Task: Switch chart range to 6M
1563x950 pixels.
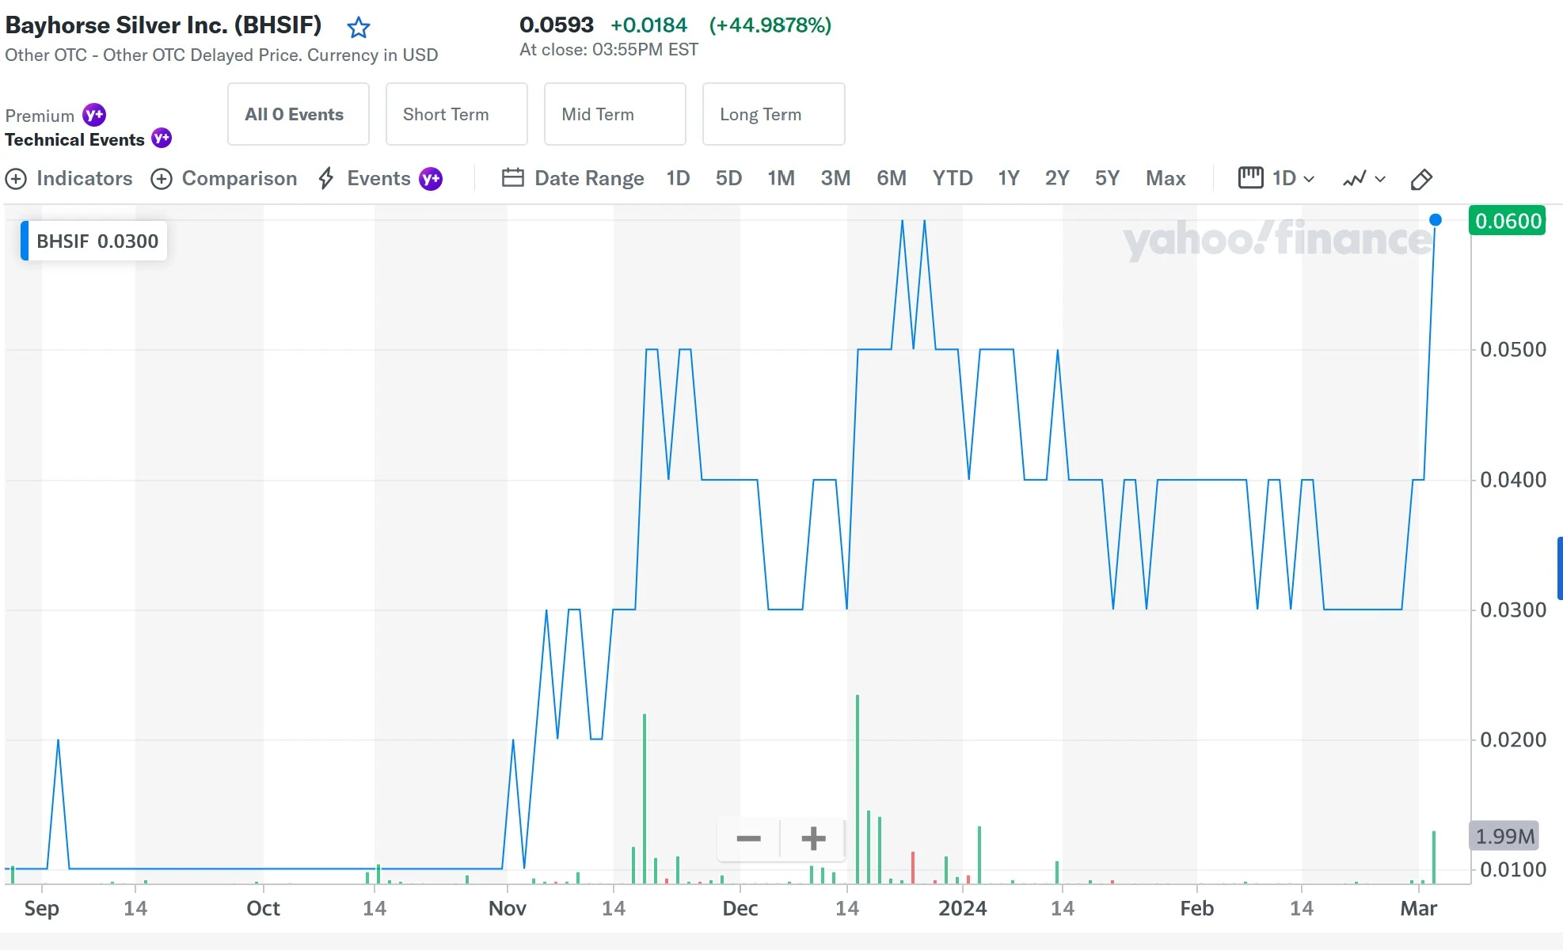Action: [x=891, y=178]
